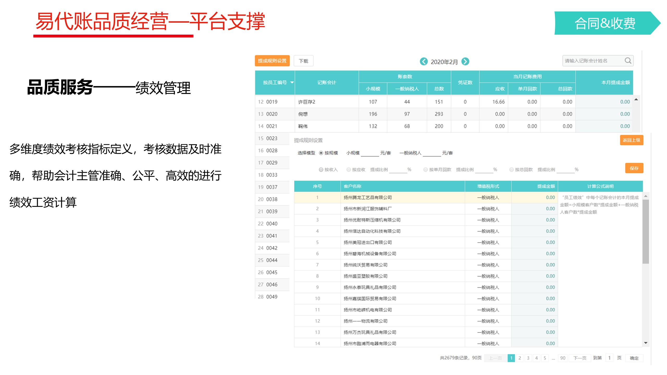Click the 返回上级 button

click(x=632, y=140)
